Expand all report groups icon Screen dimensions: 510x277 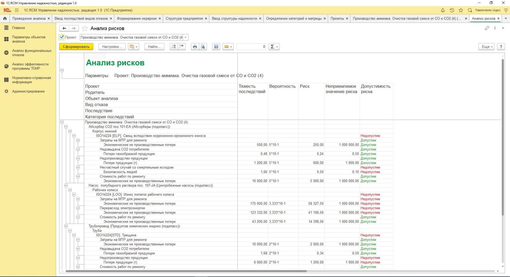tap(174, 47)
